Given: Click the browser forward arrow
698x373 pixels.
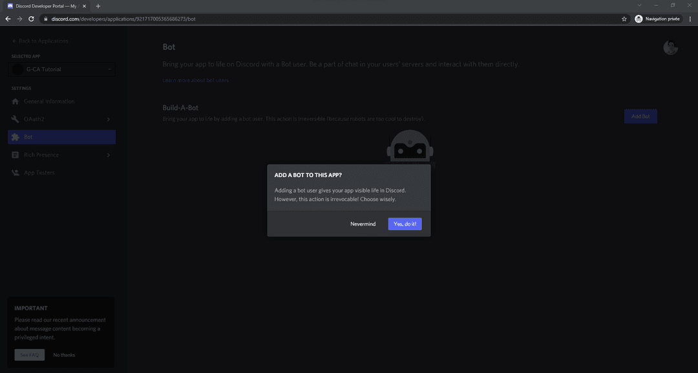Looking at the screenshot, I should [x=19, y=19].
